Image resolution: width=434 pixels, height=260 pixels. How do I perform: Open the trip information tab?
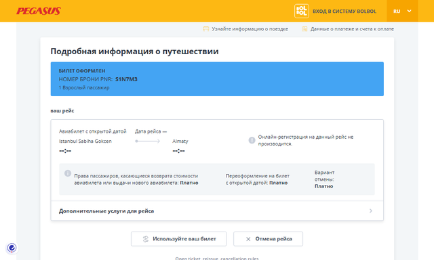point(245,28)
